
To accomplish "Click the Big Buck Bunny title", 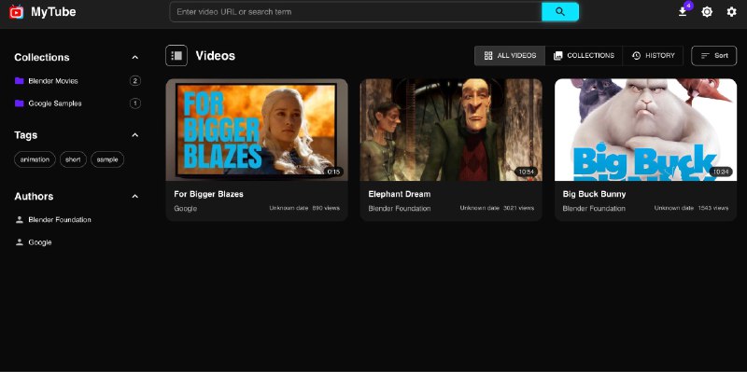I will click(x=594, y=194).
